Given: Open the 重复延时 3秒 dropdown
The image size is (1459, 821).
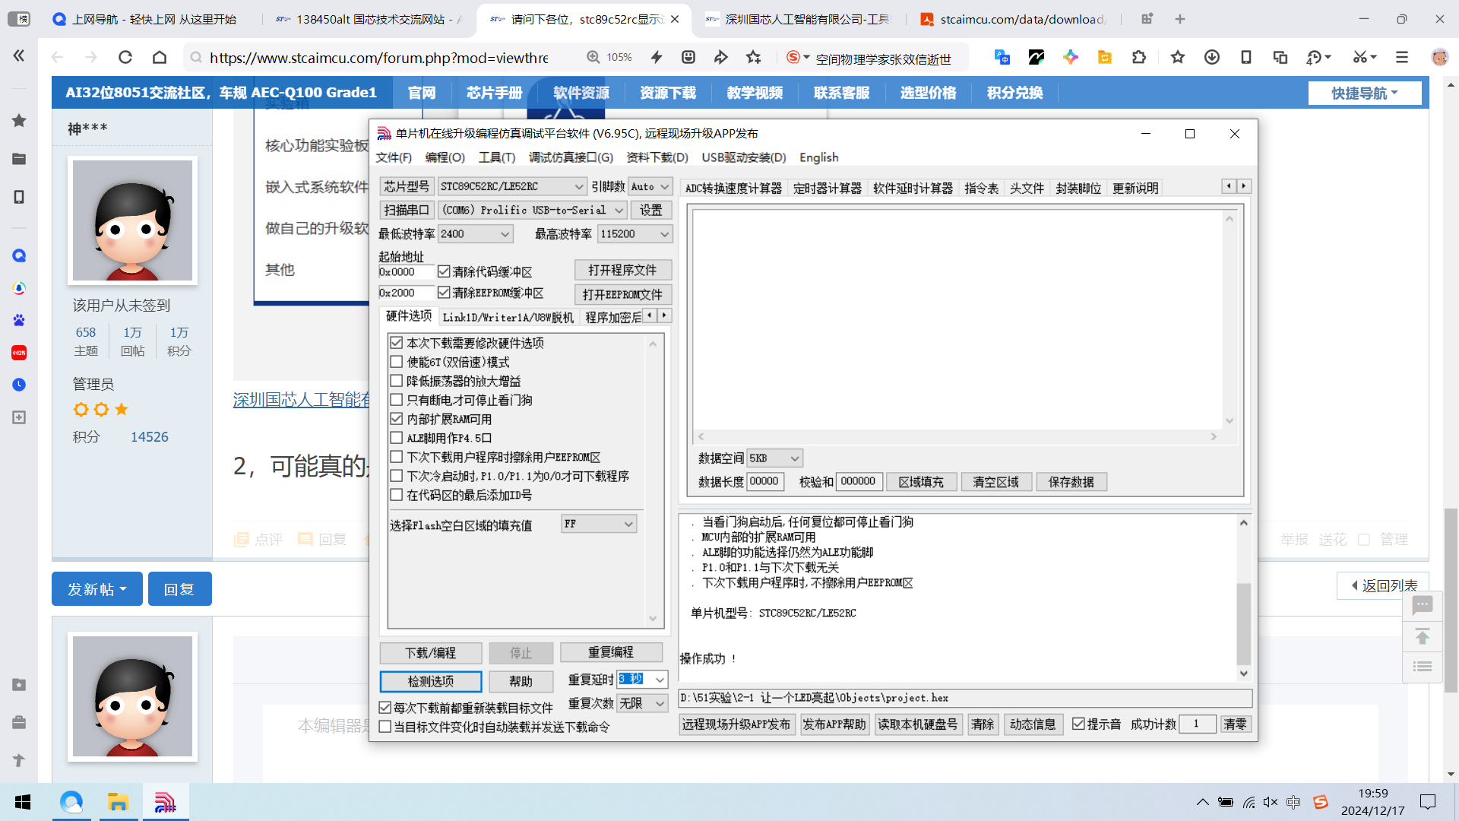Looking at the screenshot, I should point(660,680).
